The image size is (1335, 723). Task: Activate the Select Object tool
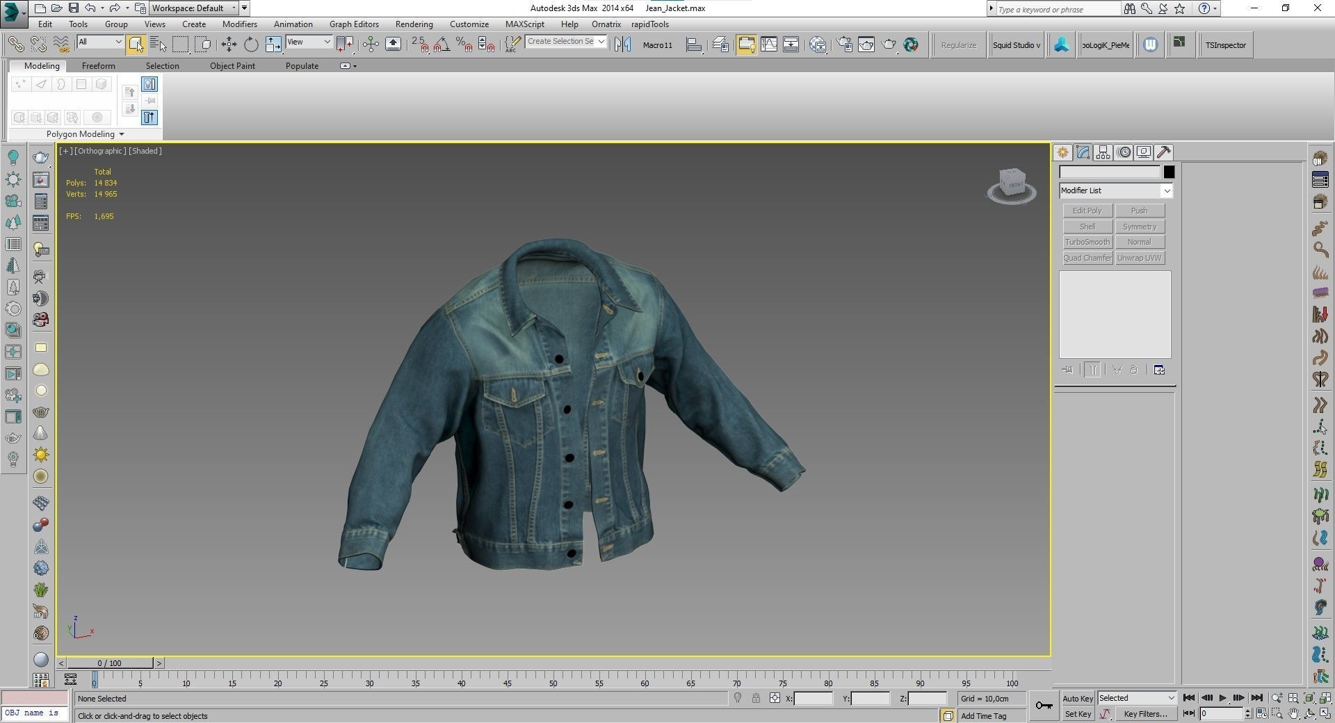[136, 45]
